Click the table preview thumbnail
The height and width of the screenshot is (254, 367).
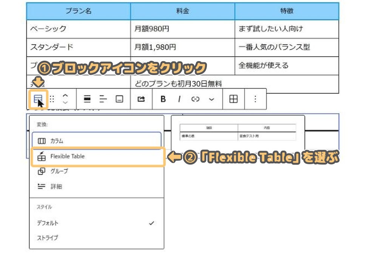tap(238, 132)
